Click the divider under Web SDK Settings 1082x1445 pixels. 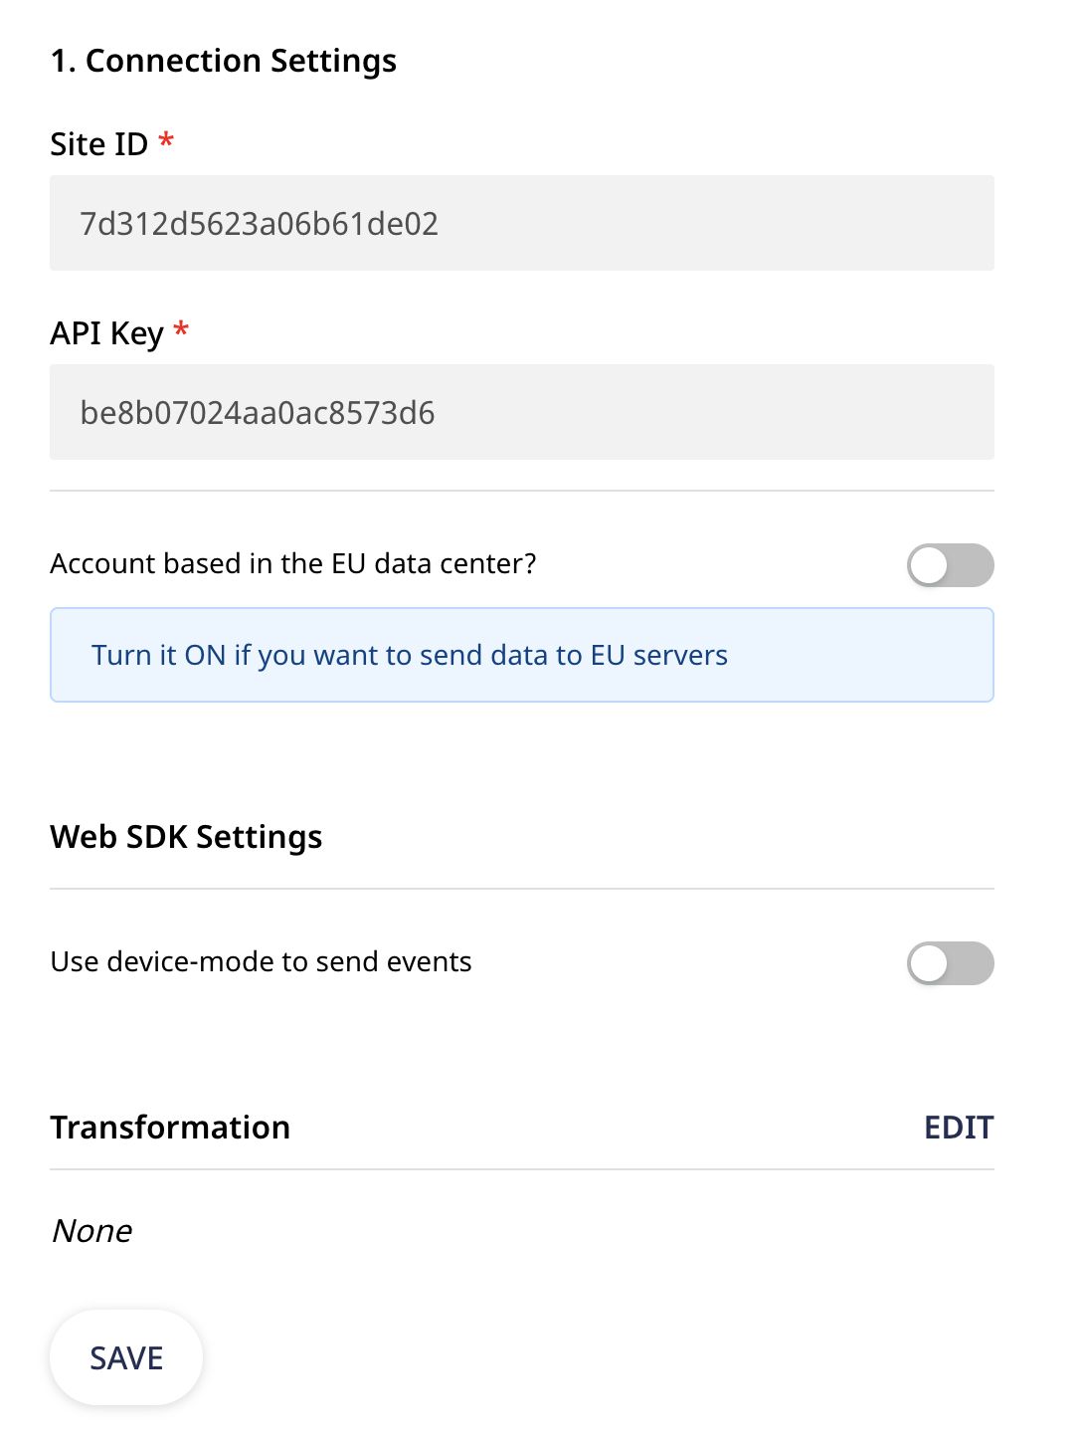[x=521, y=889]
